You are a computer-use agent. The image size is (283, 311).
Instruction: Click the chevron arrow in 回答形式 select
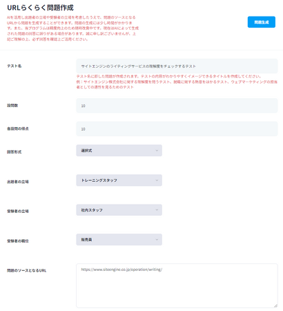pyautogui.click(x=157, y=151)
